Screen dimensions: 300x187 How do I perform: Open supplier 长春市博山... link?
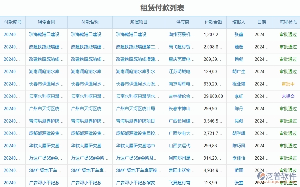point(181,109)
